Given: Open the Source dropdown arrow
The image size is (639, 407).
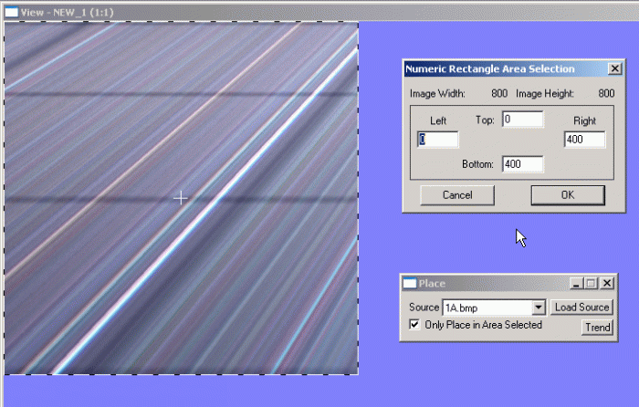Looking at the screenshot, I should tap(539, 308).
